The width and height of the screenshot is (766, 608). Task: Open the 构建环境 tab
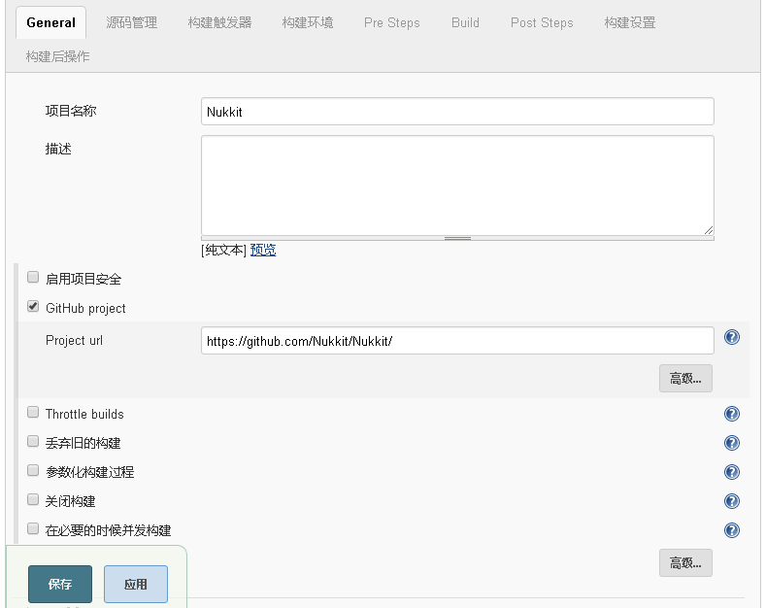pos(308,22)
